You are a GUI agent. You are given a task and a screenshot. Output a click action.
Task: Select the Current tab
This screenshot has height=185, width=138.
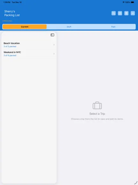[x=25, y=27]
